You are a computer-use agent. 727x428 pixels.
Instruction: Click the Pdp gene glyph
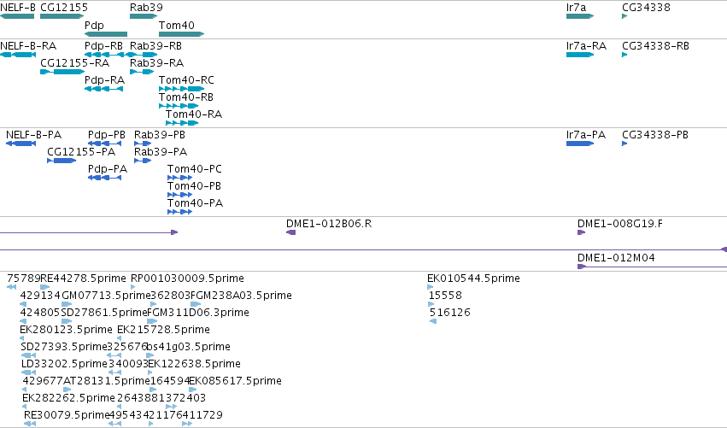[106, 34]
